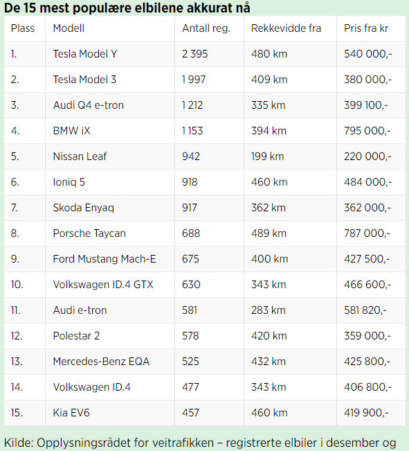
Task: Click the Modell column header
Action: pyautogui.click(x=69, y=28)
